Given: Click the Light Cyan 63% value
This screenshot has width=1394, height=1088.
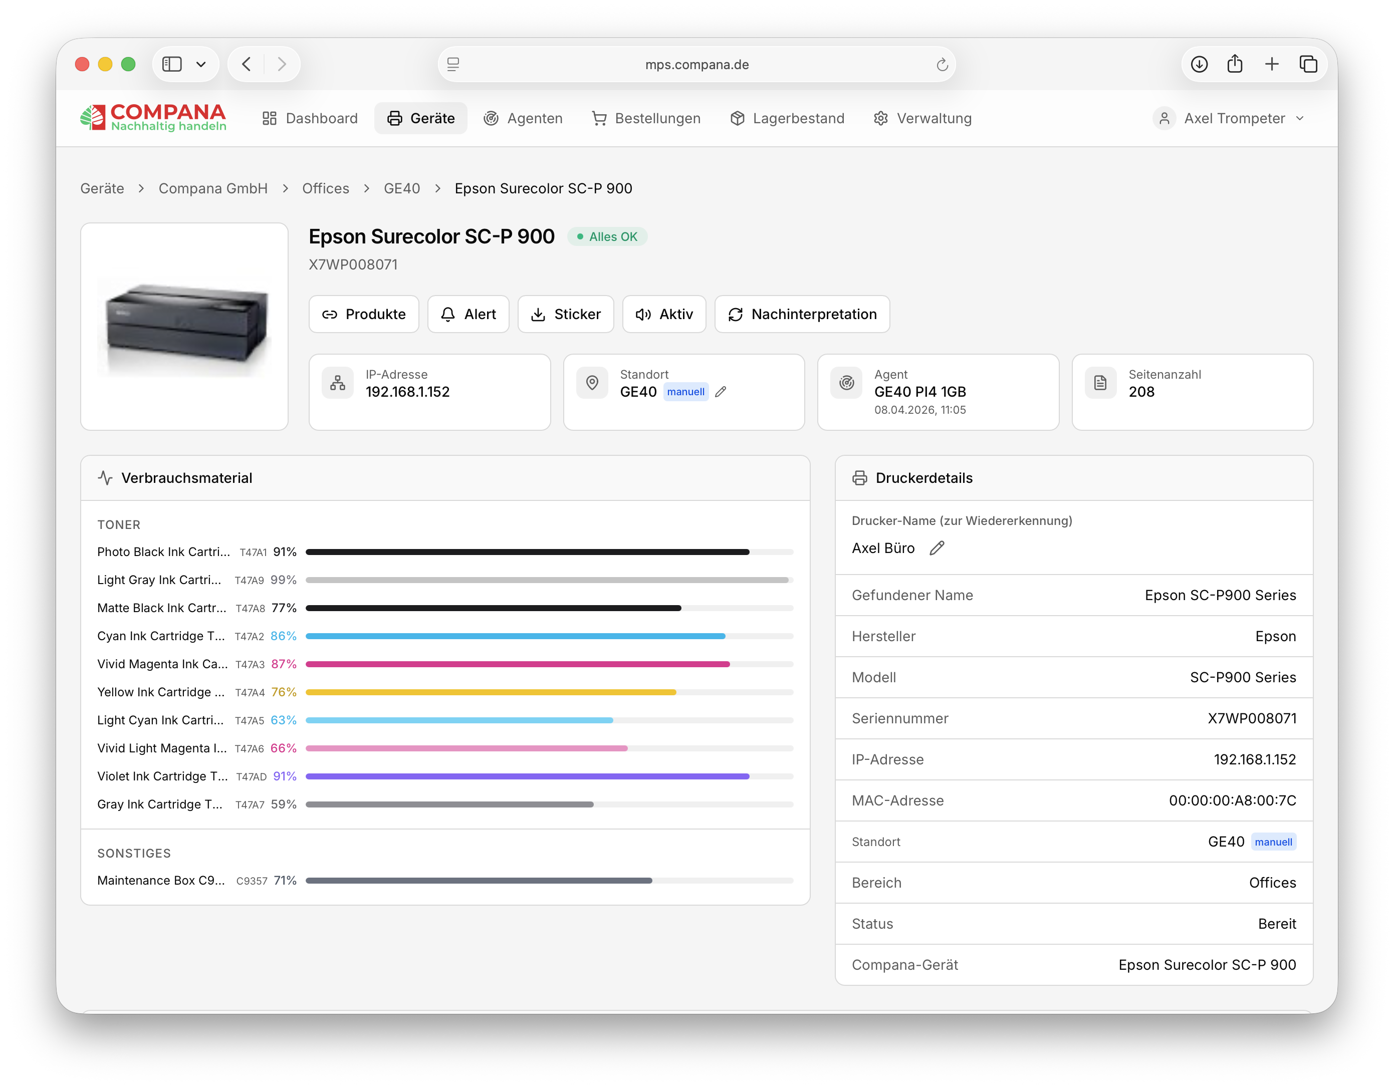Looking at the screenshot, I should pyautogui.click(x=284, y=720).
